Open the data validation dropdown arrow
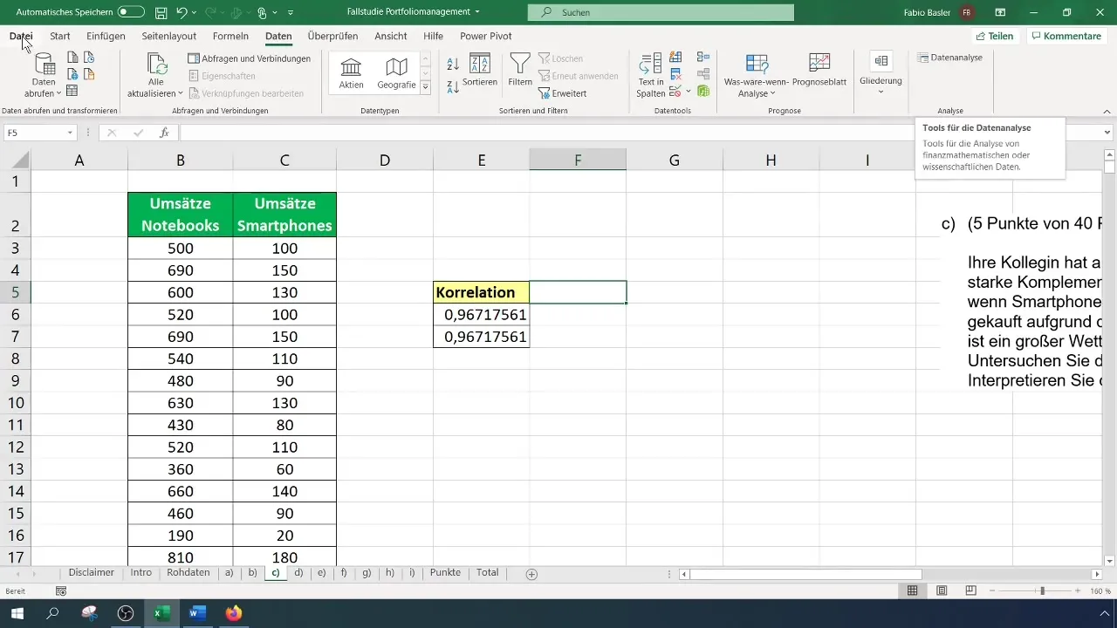Viewport: 1117px width, 628px height. [688, 91]
